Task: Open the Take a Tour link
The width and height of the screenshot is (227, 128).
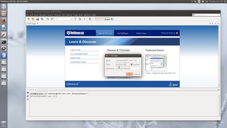Action: pos(76,50)
